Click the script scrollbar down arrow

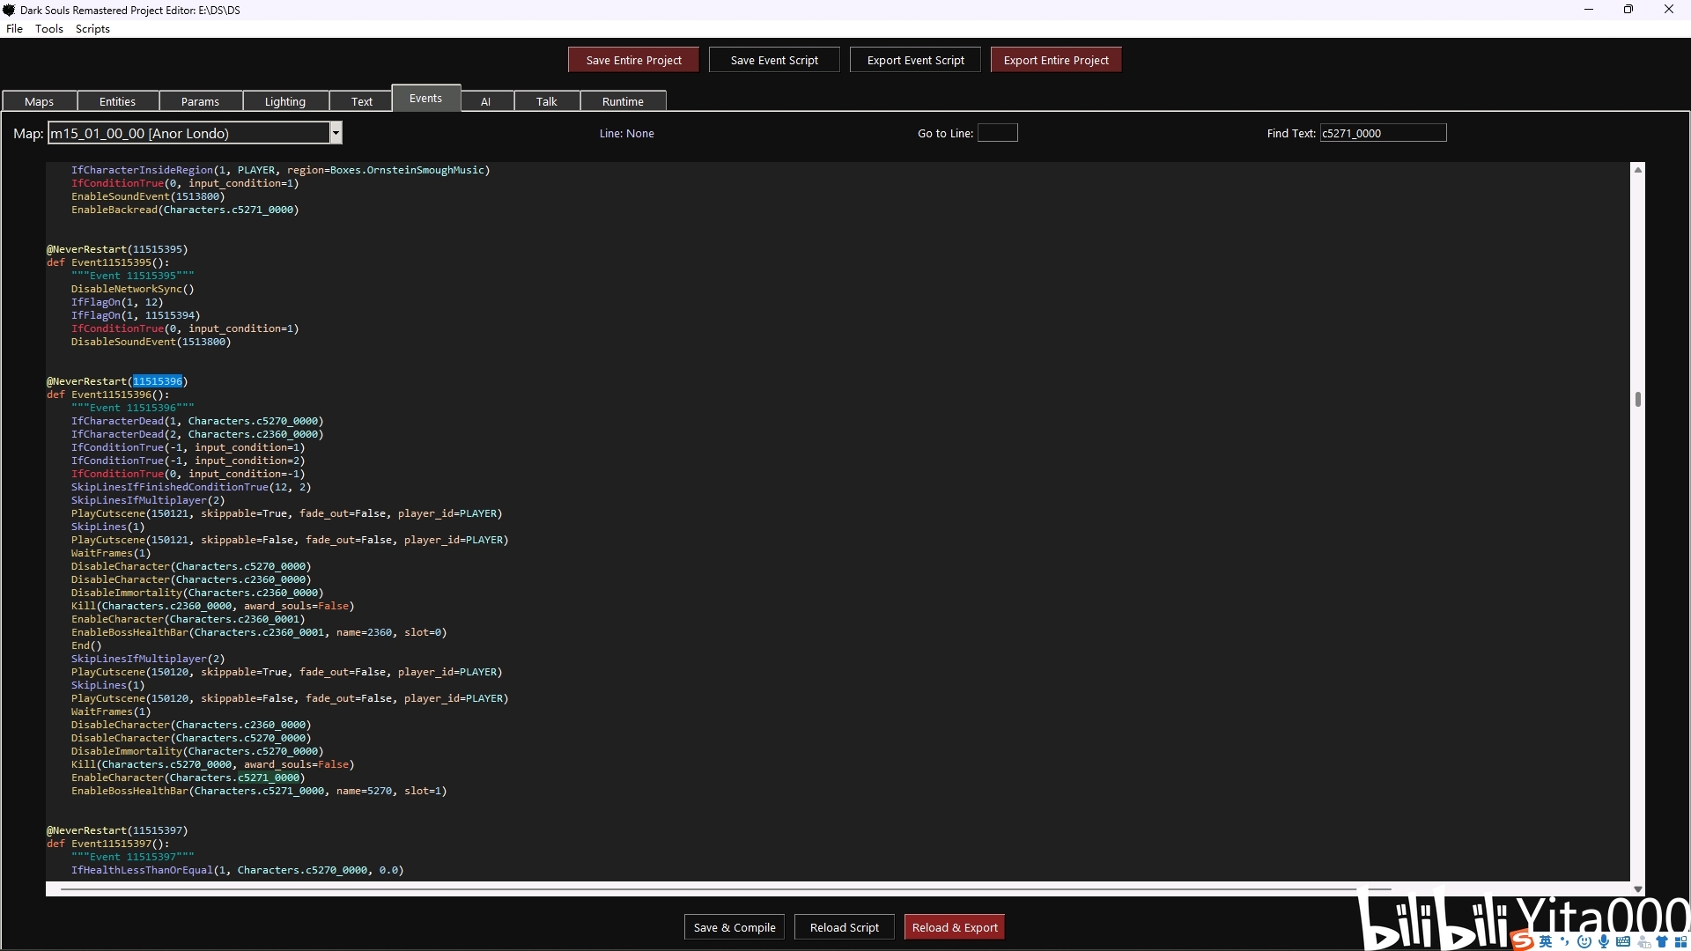tap(1638, 889)
